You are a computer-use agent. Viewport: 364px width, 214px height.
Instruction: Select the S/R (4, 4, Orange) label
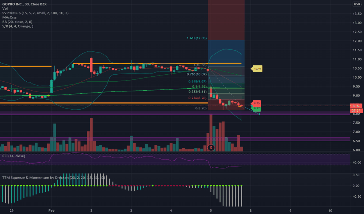18,26
